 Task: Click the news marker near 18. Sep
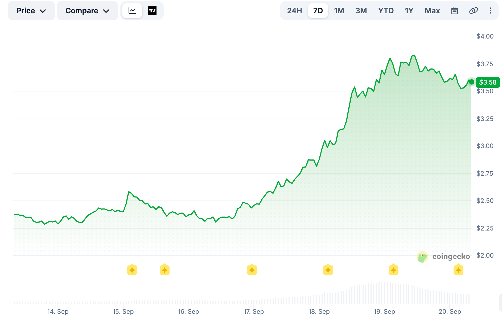tap(328, 270)
